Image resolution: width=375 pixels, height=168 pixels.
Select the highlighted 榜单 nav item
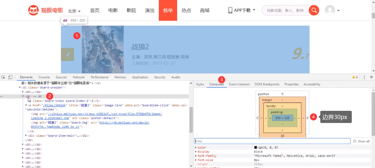(168, 10)
